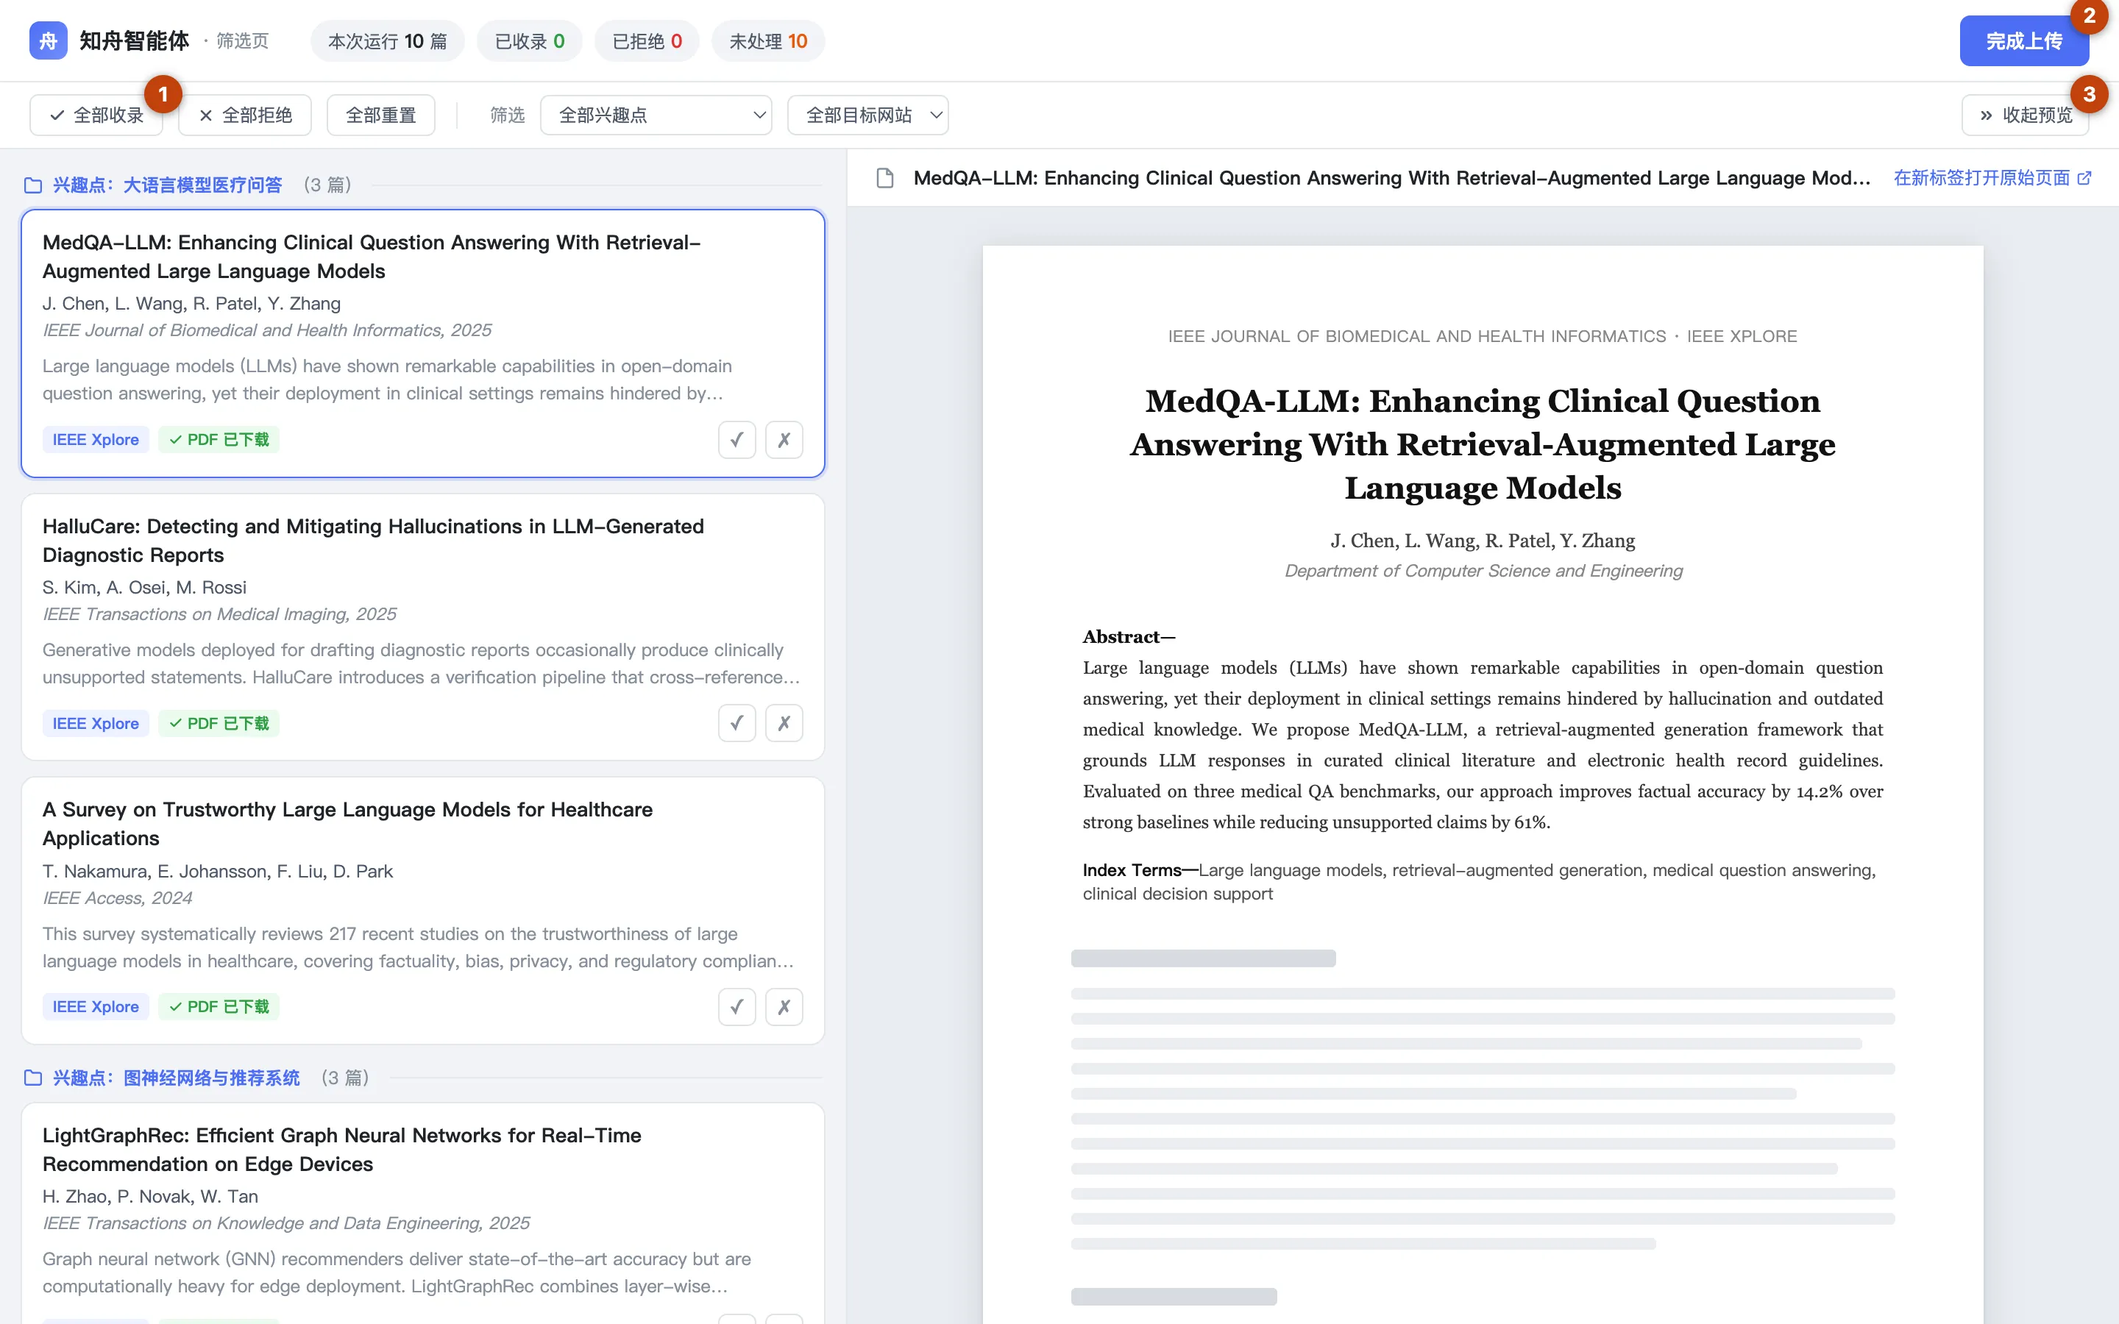
Task: Select the HalluCare paper card title
Action: tap(373, 541)
